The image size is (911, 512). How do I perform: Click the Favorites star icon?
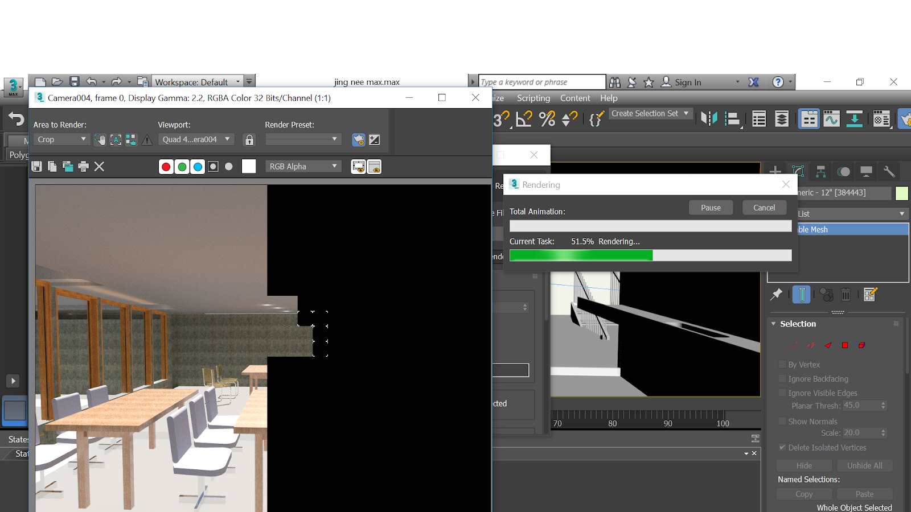click(x=649, y=82)
